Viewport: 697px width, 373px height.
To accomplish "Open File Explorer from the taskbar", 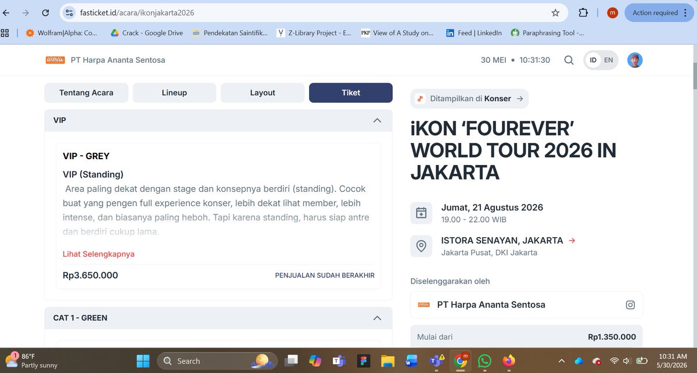I will pyautogui.click(x=388, y=361).
